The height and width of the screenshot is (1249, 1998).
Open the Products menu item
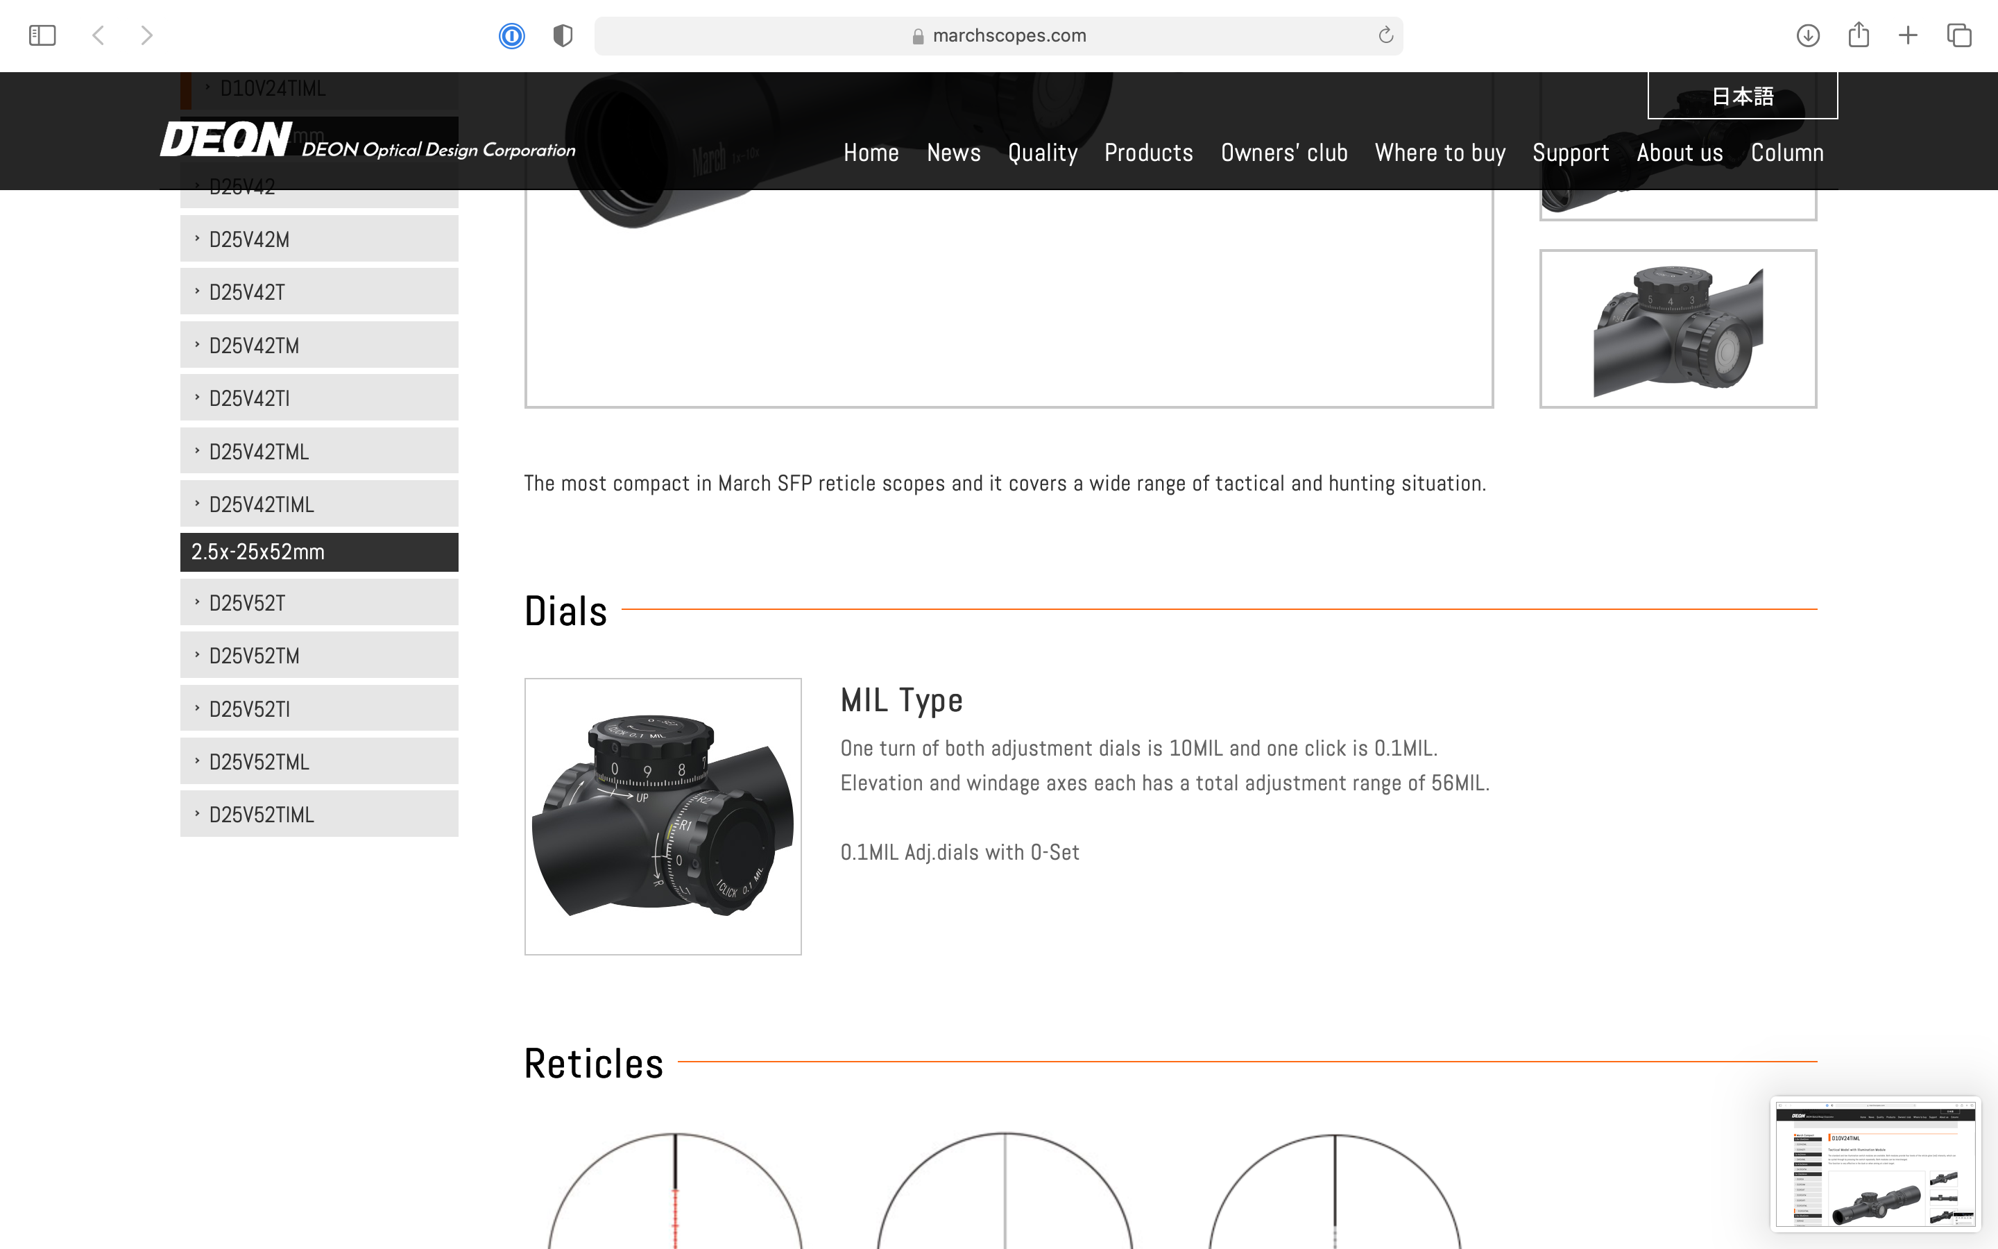tap(1148, 153)
